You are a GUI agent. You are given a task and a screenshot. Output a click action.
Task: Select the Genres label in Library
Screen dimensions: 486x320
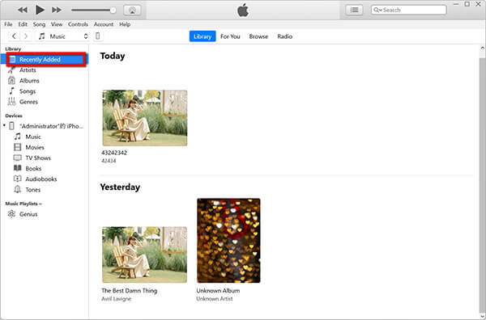pos(28,102)
